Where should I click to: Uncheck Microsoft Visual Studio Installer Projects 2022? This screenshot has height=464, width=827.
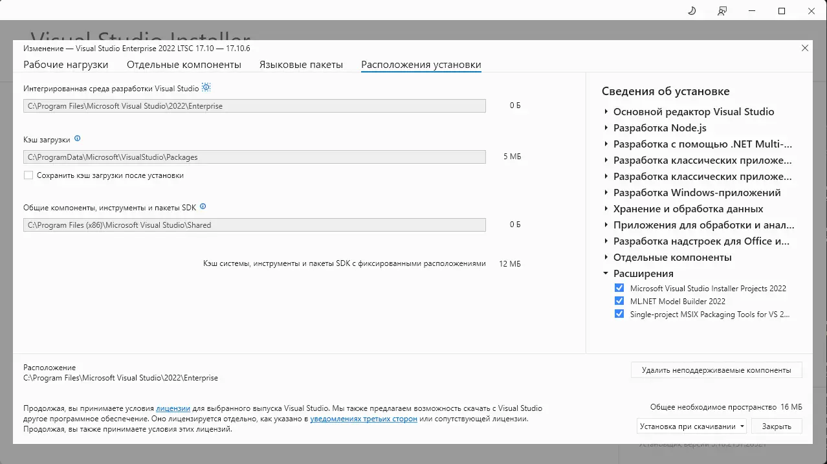[619, 288]
